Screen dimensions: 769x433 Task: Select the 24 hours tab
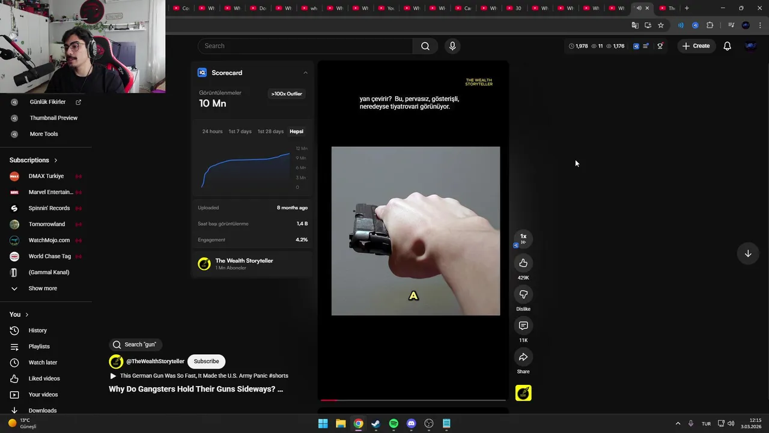[212, 131]
